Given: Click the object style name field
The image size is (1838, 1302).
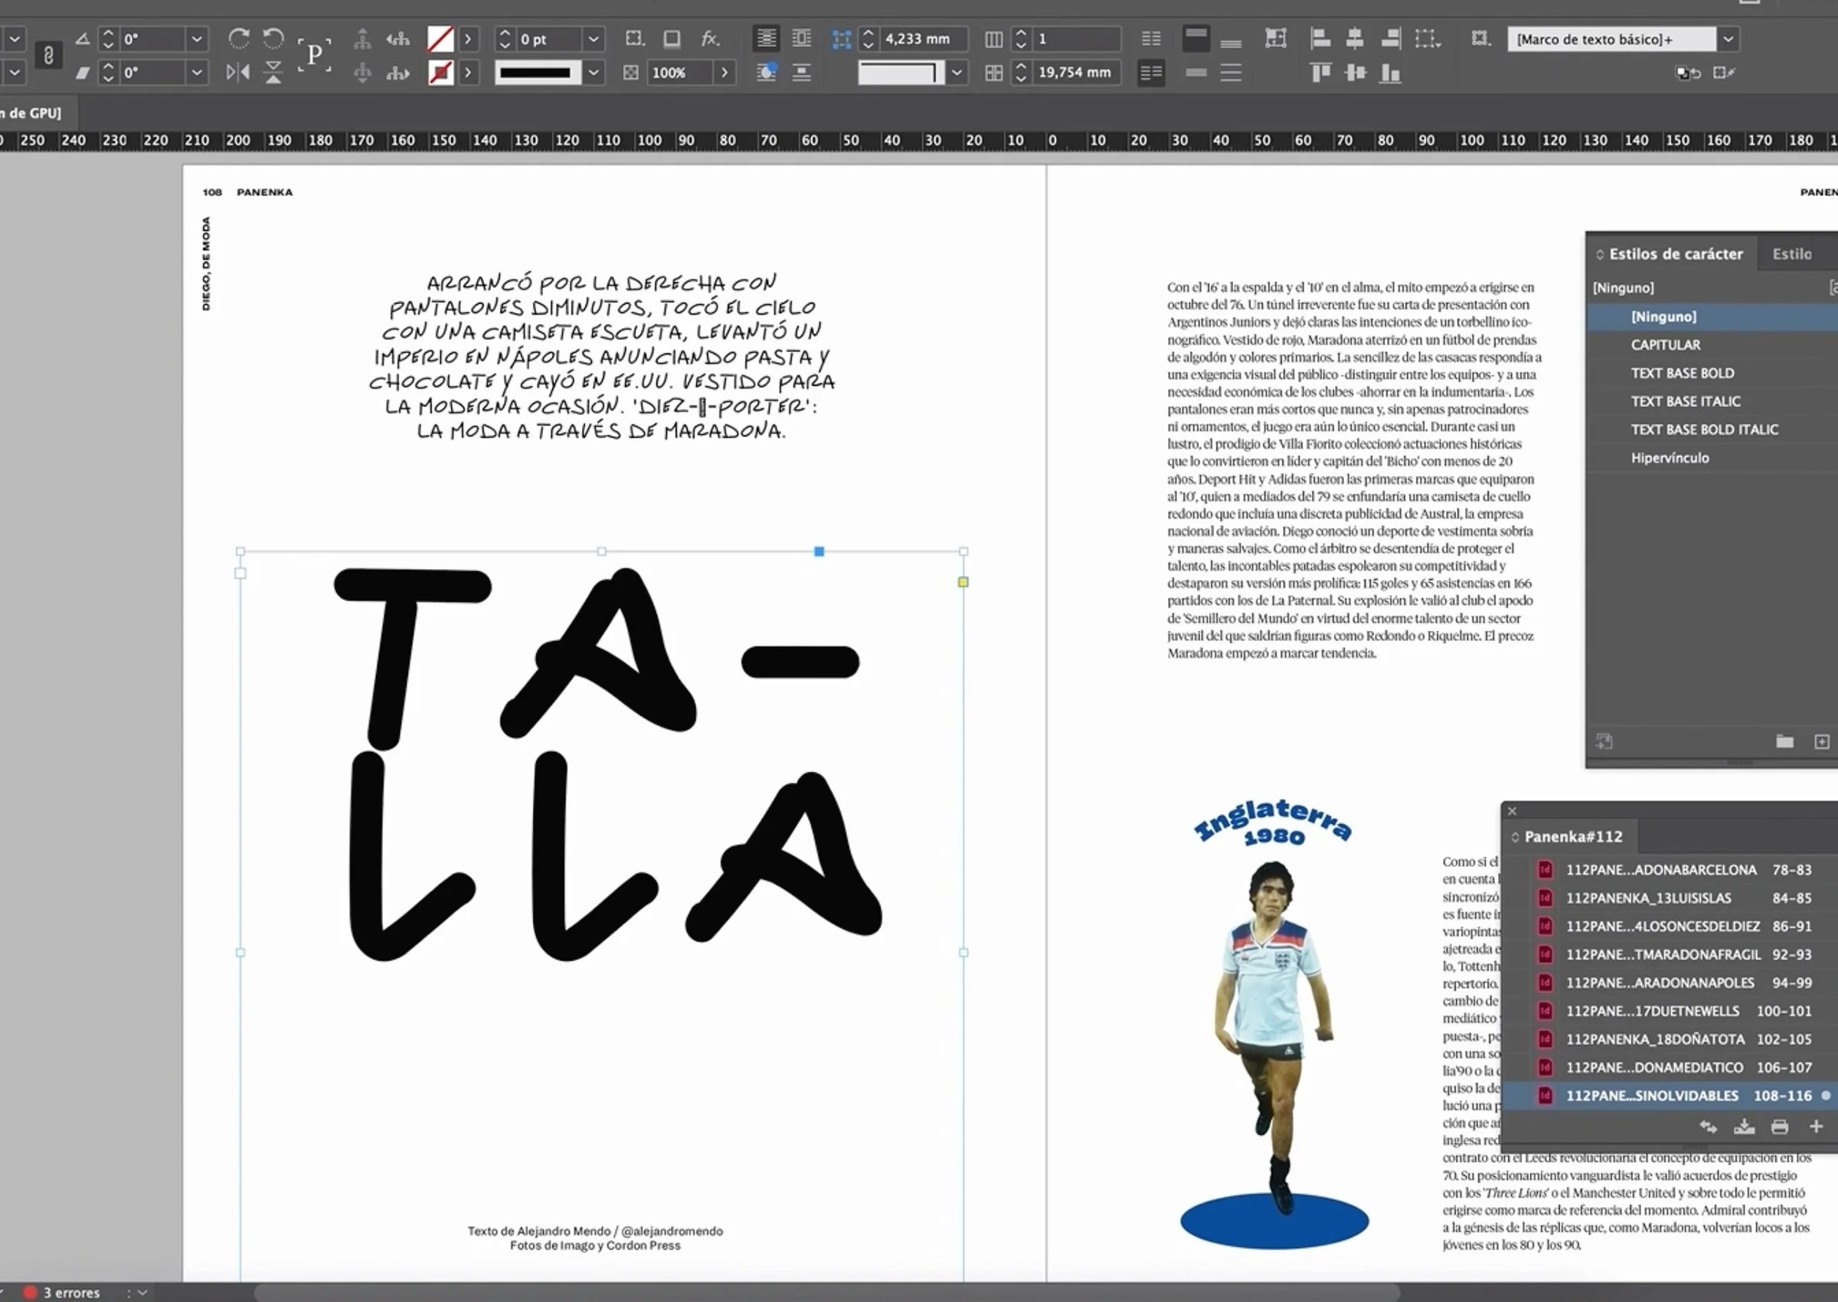Looking at the screenshot, I should [1612, 38].
